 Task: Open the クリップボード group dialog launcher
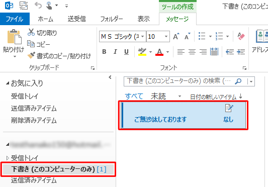click(x=93, y=68)
